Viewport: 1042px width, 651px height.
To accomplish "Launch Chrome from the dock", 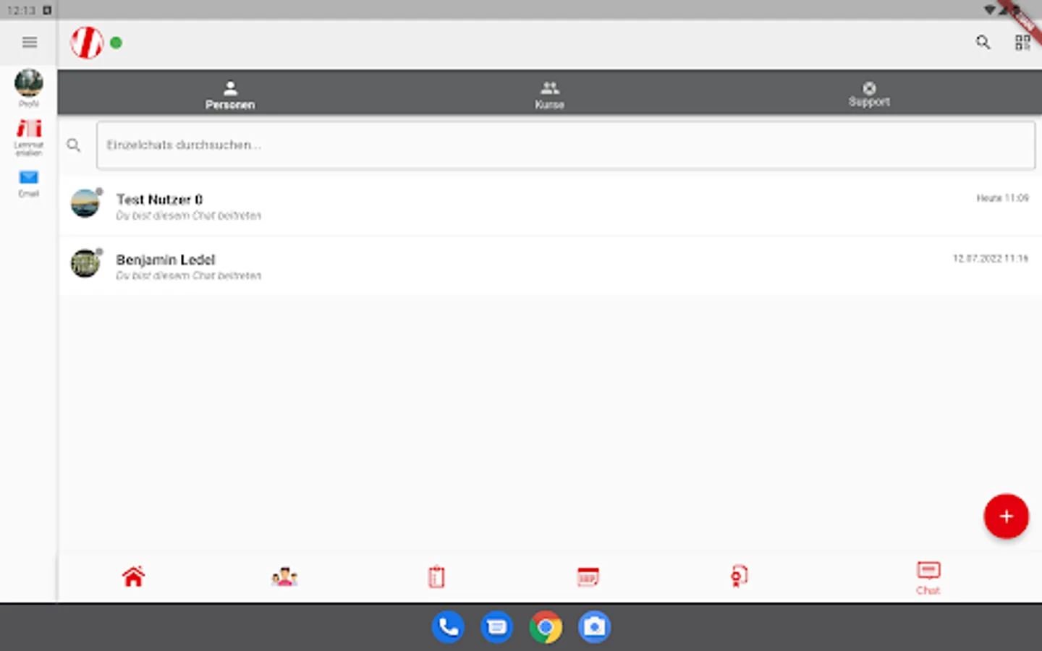I will tap(546, 627).
